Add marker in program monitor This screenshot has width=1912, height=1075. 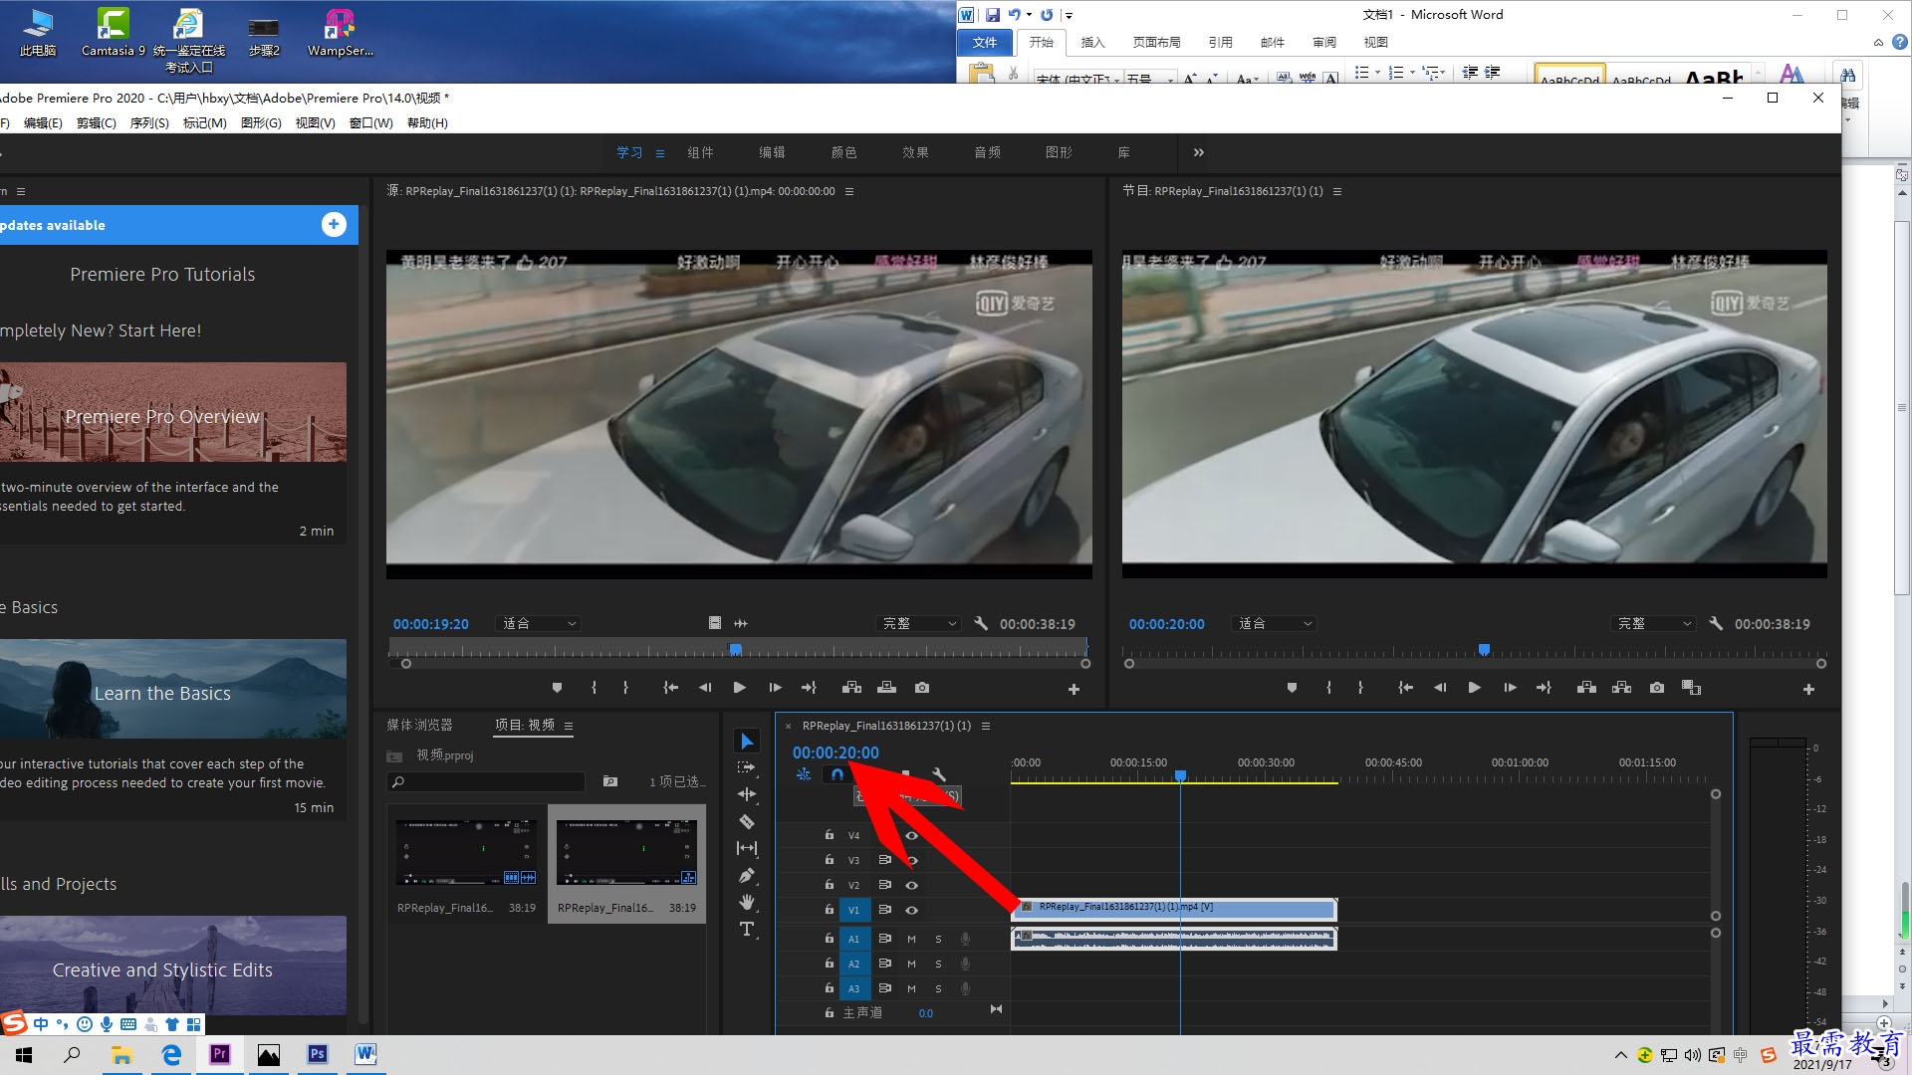pyautogui.click(x=1292, y=688)
